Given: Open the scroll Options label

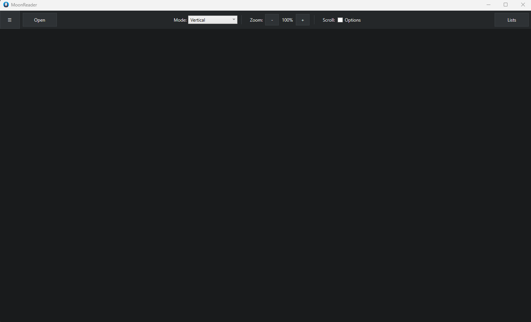Looking at the screenshot, I should point(353,20).
